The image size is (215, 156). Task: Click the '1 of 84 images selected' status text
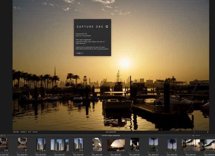[110, 135]
